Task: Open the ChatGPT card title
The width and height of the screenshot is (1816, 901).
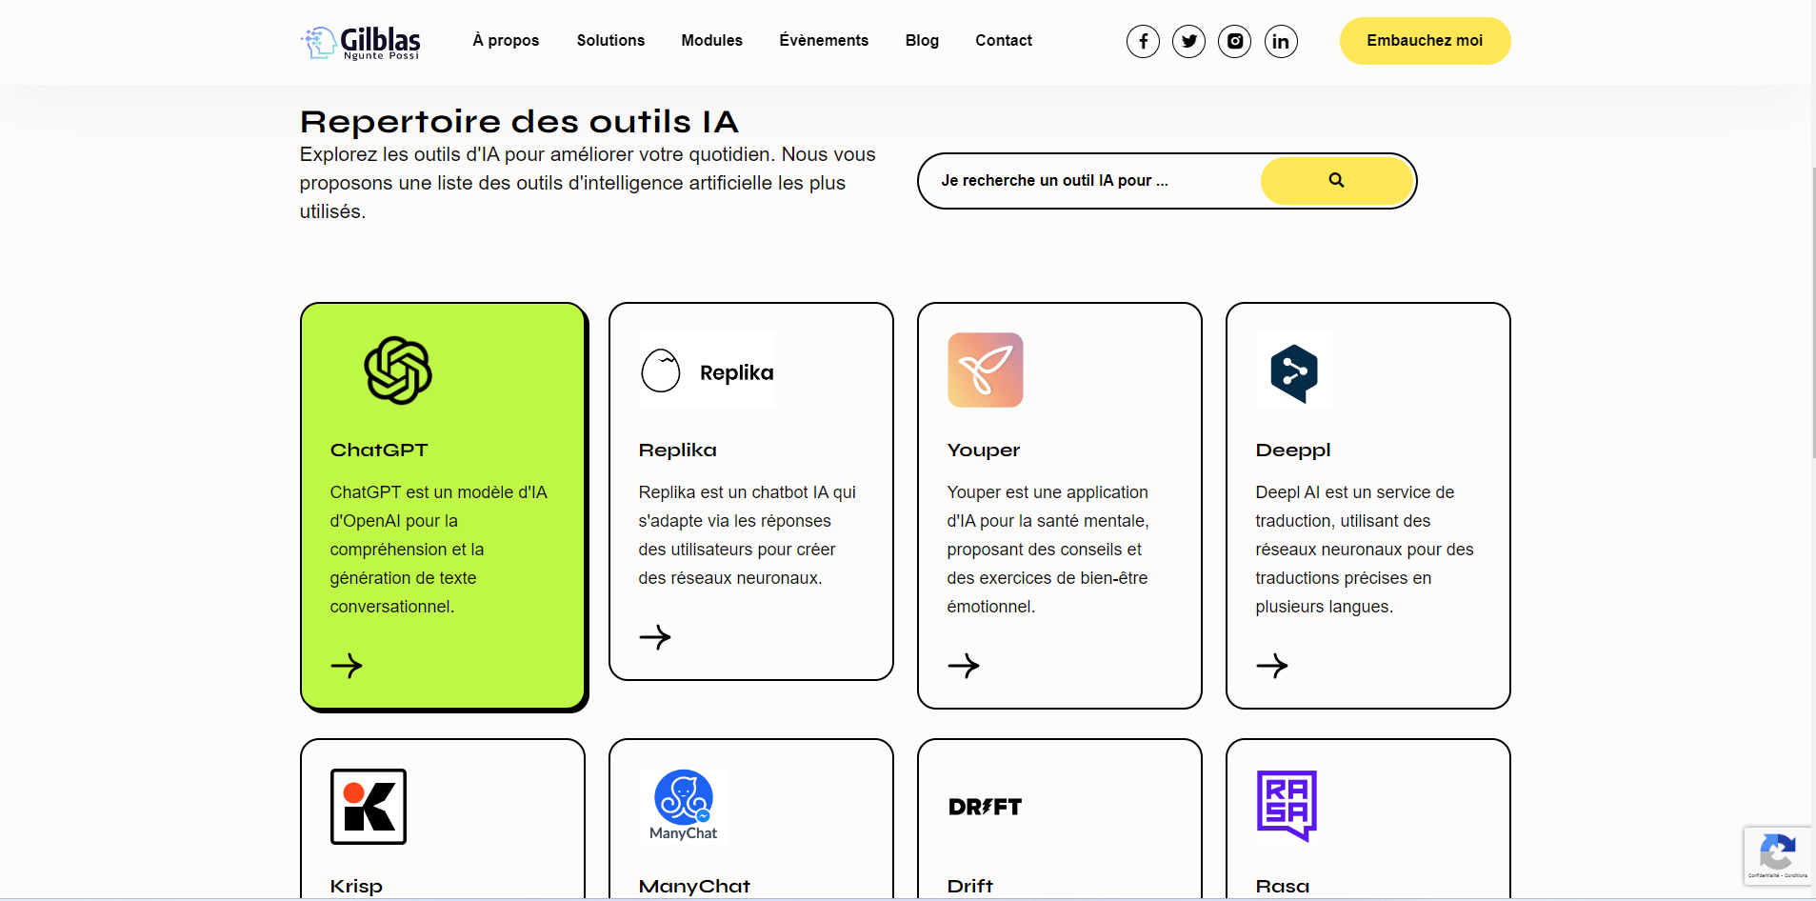Action: [379, 450]
